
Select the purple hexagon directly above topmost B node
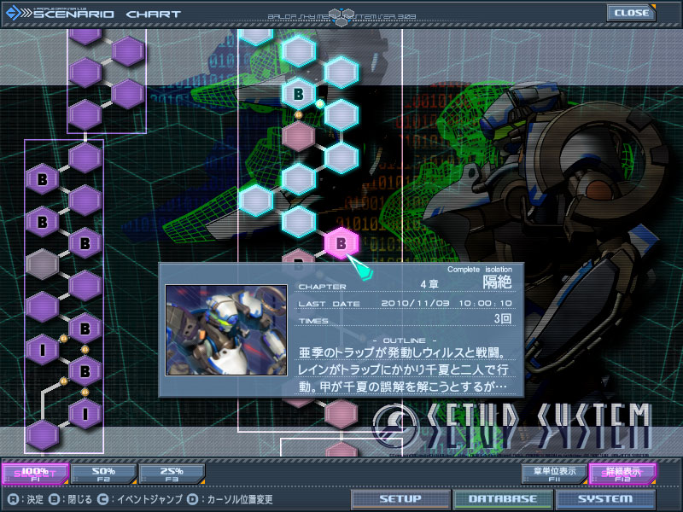(85, 158)
